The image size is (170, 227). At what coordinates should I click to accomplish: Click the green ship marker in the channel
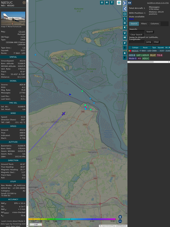coord(82,91)
